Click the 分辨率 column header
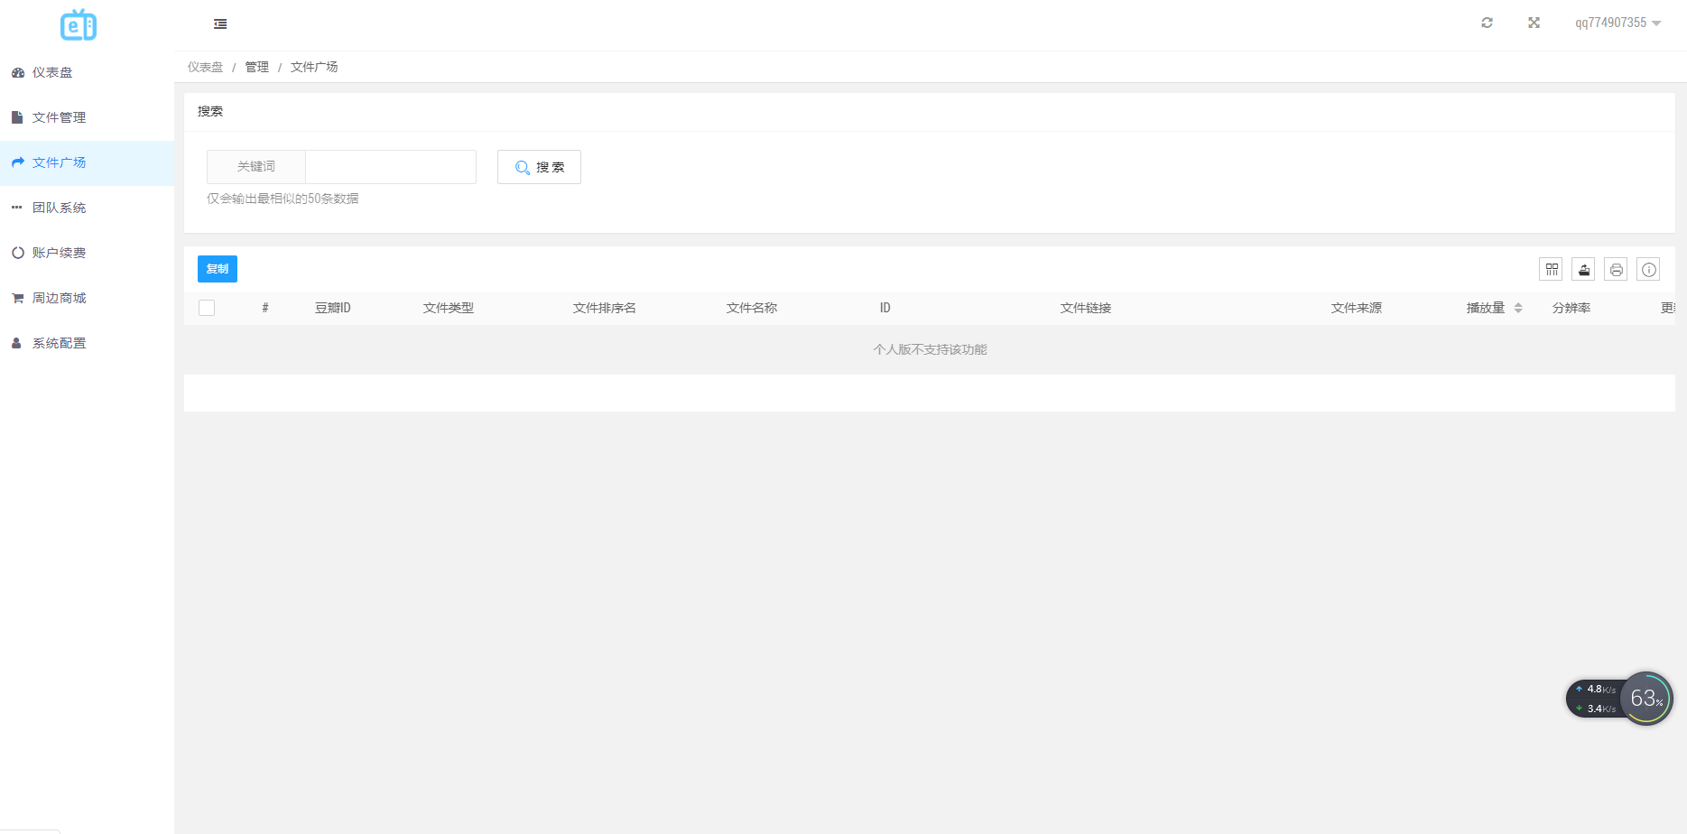The image size is (1687, 834). tap(1571, 308)
